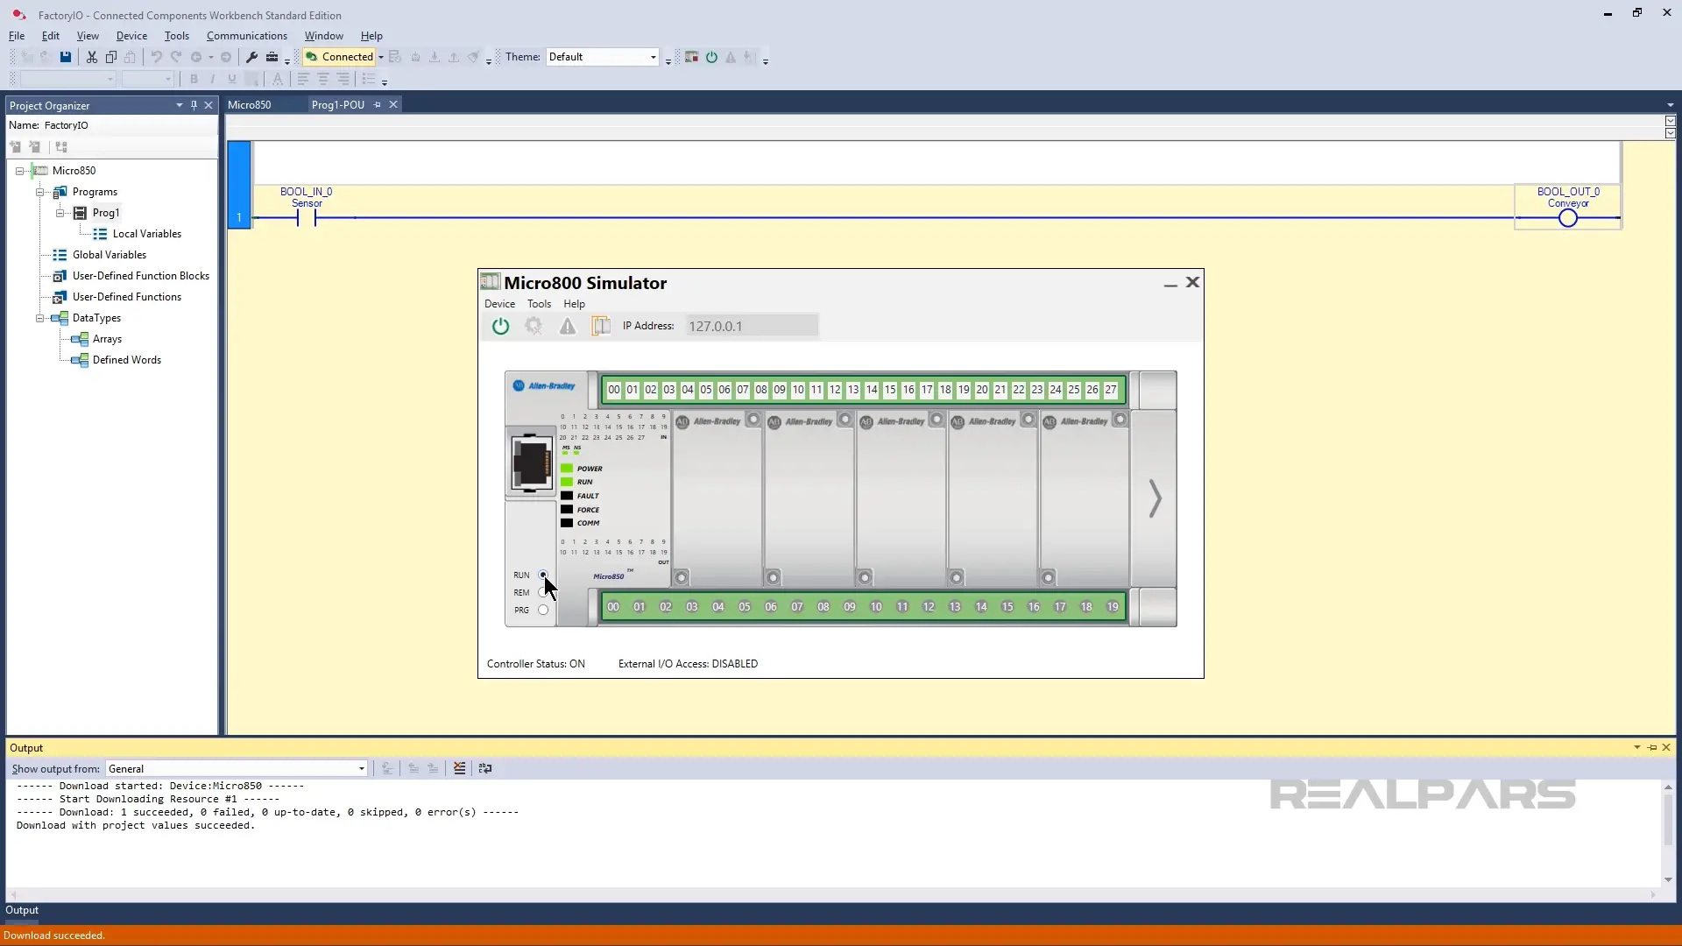Screen dimensions: 1682x946
Task: Click the first icon in the Project Organizer toolbar
Action: coord(15,147)
